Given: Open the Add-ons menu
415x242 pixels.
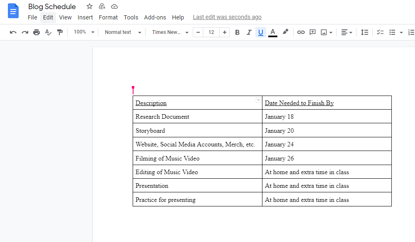Looking at the screenshot, I should pyautogui.click(x=155, y=17).
